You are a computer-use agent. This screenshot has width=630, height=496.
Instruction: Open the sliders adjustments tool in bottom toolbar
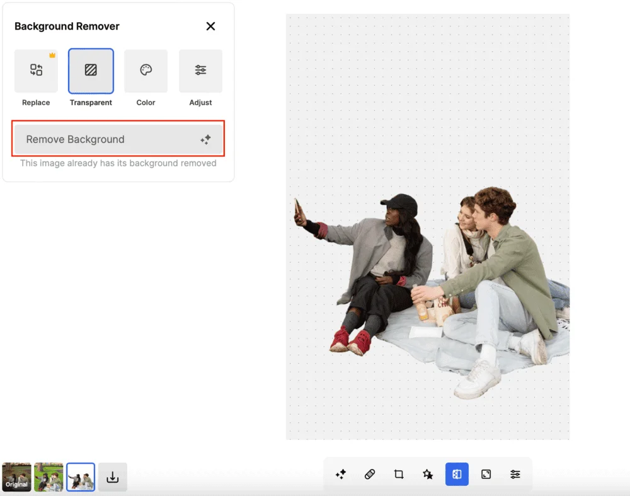(x=515, y=474)
